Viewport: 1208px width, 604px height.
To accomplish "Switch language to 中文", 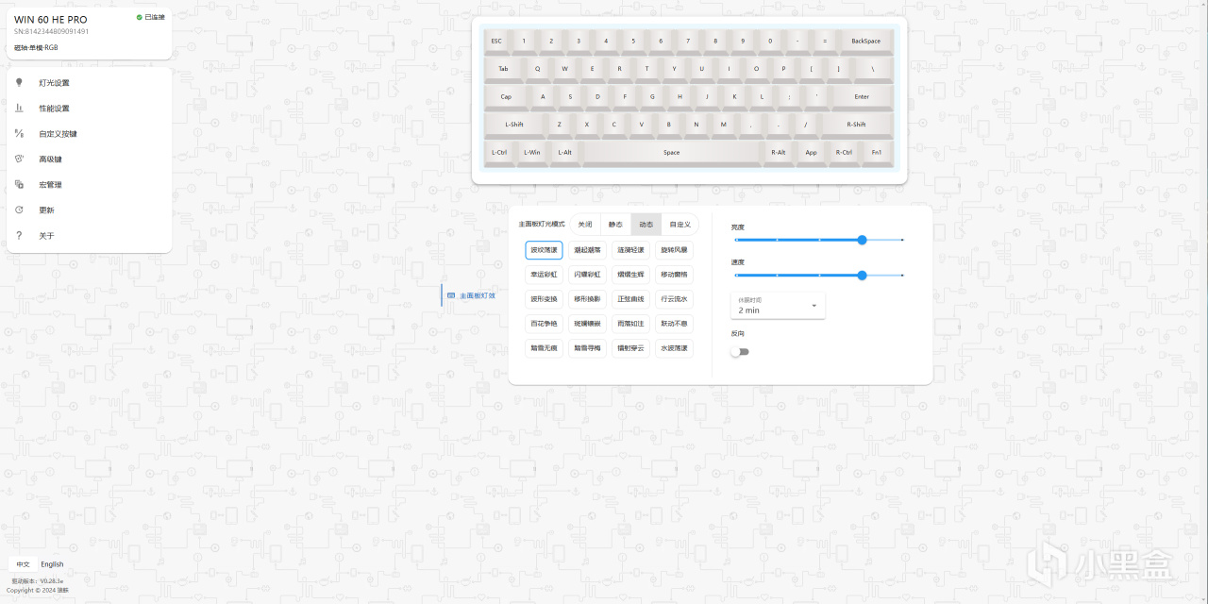I will click(x=23, y=564).
